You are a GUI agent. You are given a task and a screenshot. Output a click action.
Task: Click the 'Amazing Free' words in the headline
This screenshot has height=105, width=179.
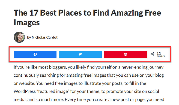(x=136, y=13)
